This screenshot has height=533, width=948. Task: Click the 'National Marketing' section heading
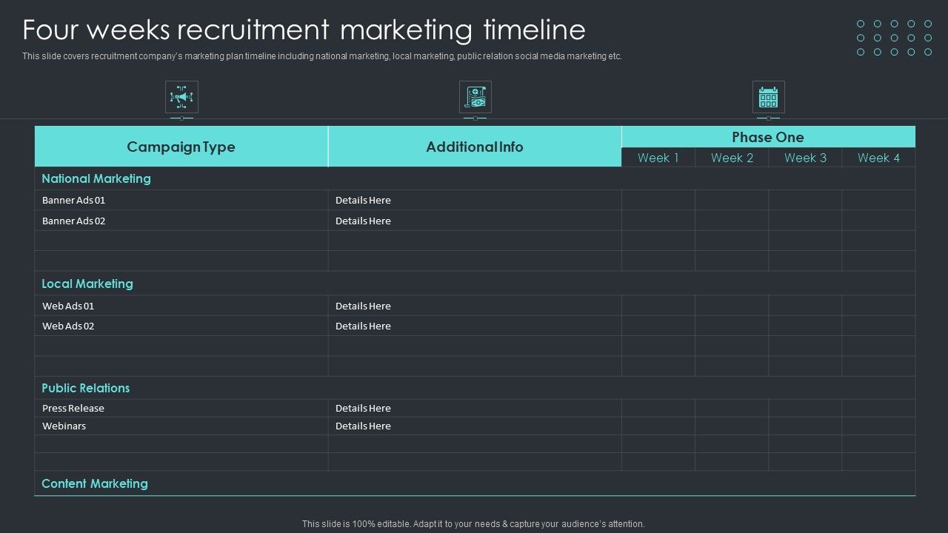click(96, 178)
